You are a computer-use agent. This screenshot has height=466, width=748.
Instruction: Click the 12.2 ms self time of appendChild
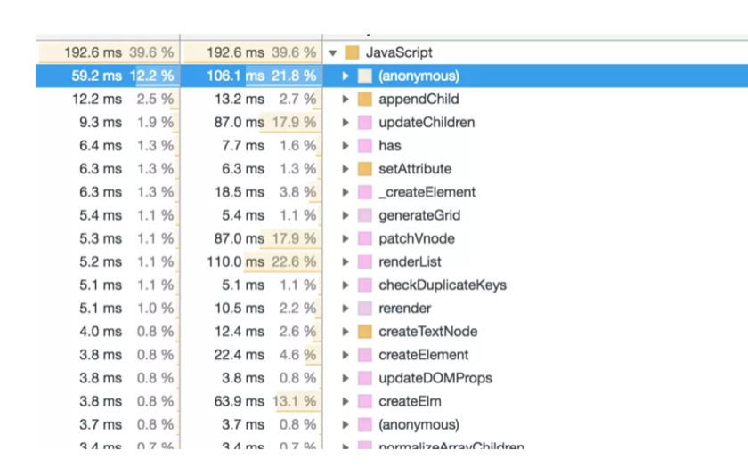(97, 99)
